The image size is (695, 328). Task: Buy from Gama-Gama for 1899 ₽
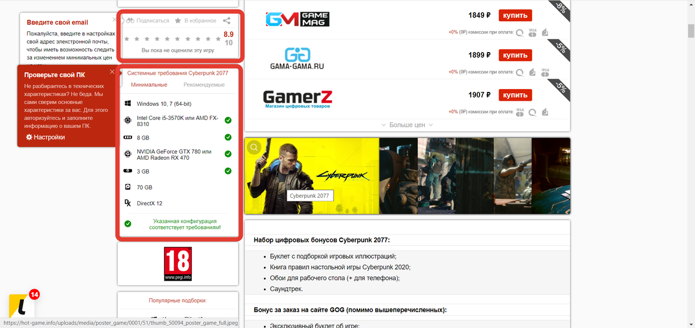[515, 56]
